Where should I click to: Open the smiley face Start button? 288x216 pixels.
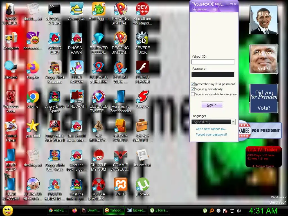coord(8,211)
